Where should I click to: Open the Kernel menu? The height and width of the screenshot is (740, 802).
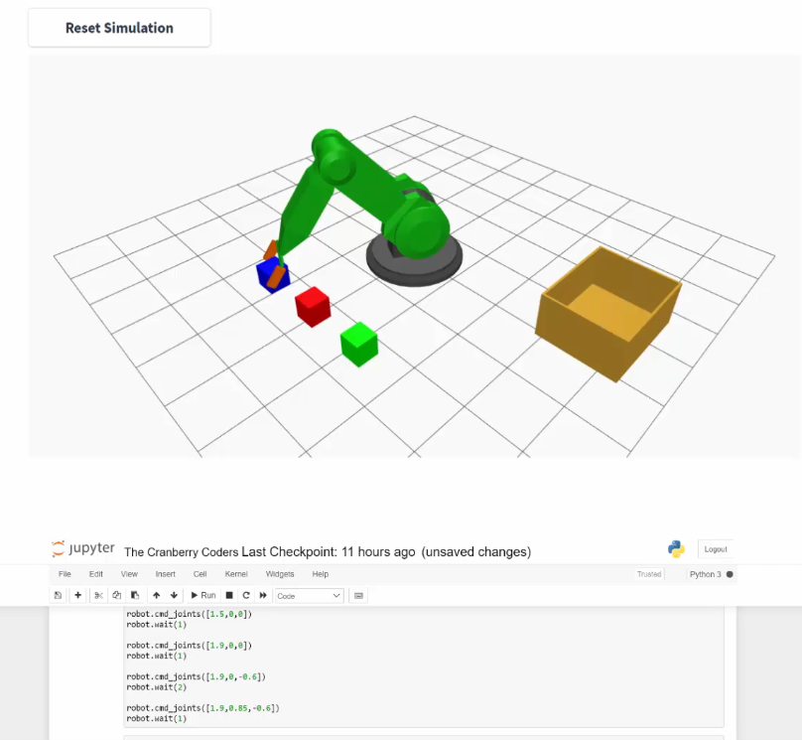[236, 574]
